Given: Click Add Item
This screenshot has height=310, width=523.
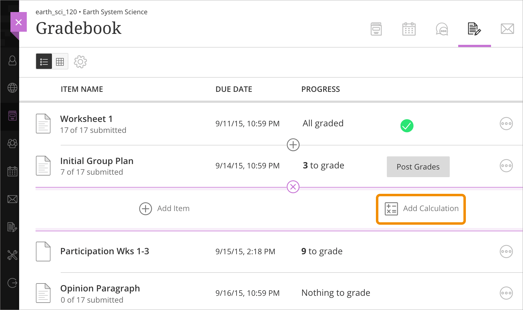Looking at the screenshot, I should tap(164, 209).
